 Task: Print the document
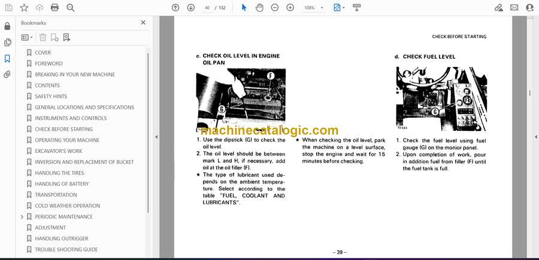coord(54,8)
